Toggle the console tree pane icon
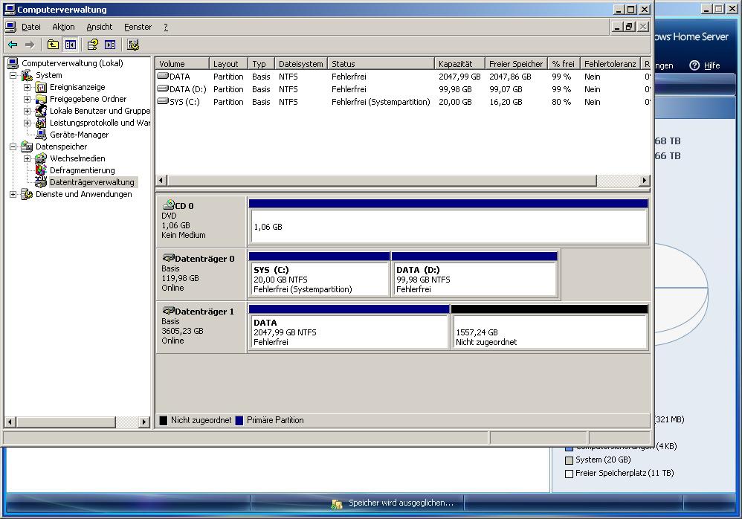Viewport: 742px width, 519px height. [x=71, y=45]
